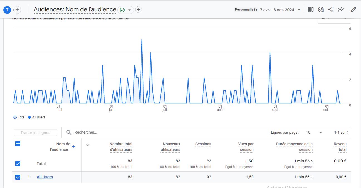Screen dimensions: 361x188
Task: Toggle the header select-all checkbox
Action: point(18,144)
